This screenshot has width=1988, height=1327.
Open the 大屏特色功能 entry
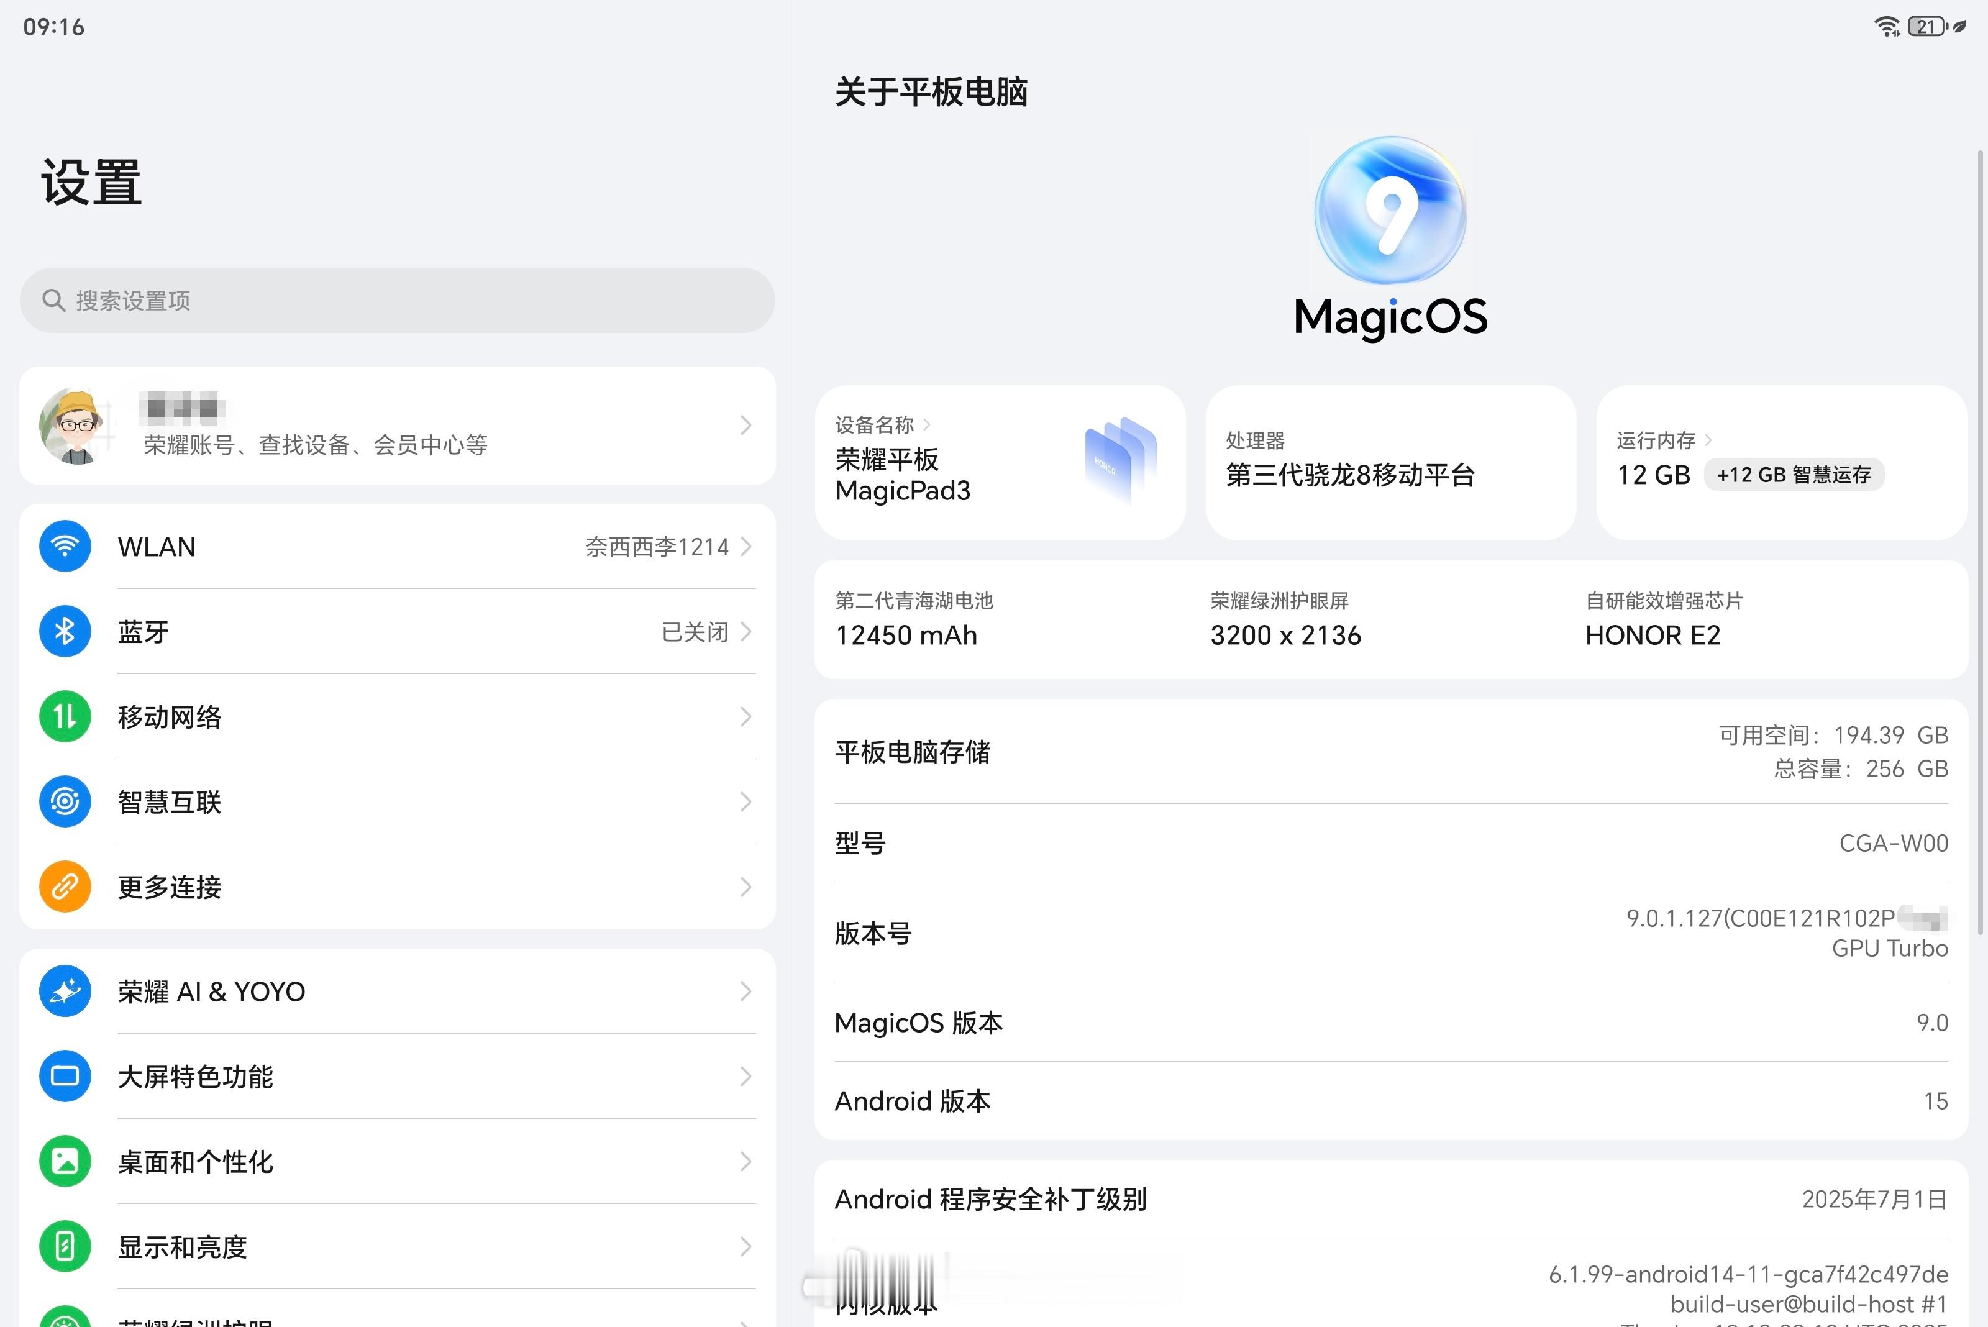click(x=397, y=1077)
